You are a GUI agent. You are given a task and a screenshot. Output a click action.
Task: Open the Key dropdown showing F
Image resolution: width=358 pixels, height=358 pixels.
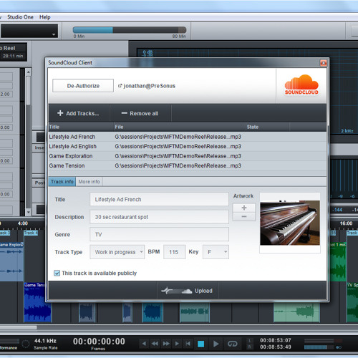[216, 252]
